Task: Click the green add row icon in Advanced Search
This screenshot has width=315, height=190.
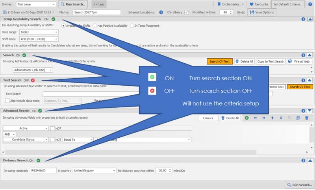Action: (x=246, y=118)
